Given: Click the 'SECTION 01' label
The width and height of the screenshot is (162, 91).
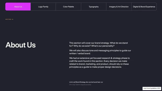Looking at the screenshot, I should [x=9, y=19].
